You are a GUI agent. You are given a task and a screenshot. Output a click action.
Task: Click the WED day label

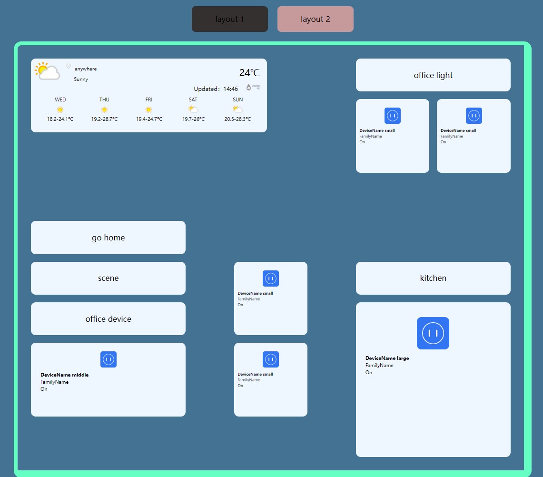[x=60, y=99]
